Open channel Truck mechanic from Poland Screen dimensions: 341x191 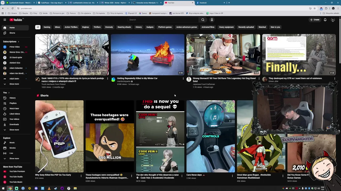pos(53,84)
